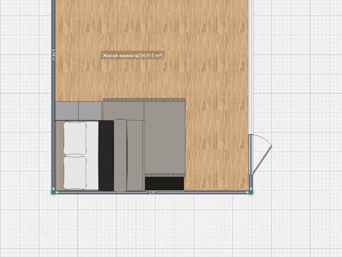Viewport: 342px width, 257px height.
Task: Click the room label Жилая комната
Action: pyautogui.click(x=133, y=55)
